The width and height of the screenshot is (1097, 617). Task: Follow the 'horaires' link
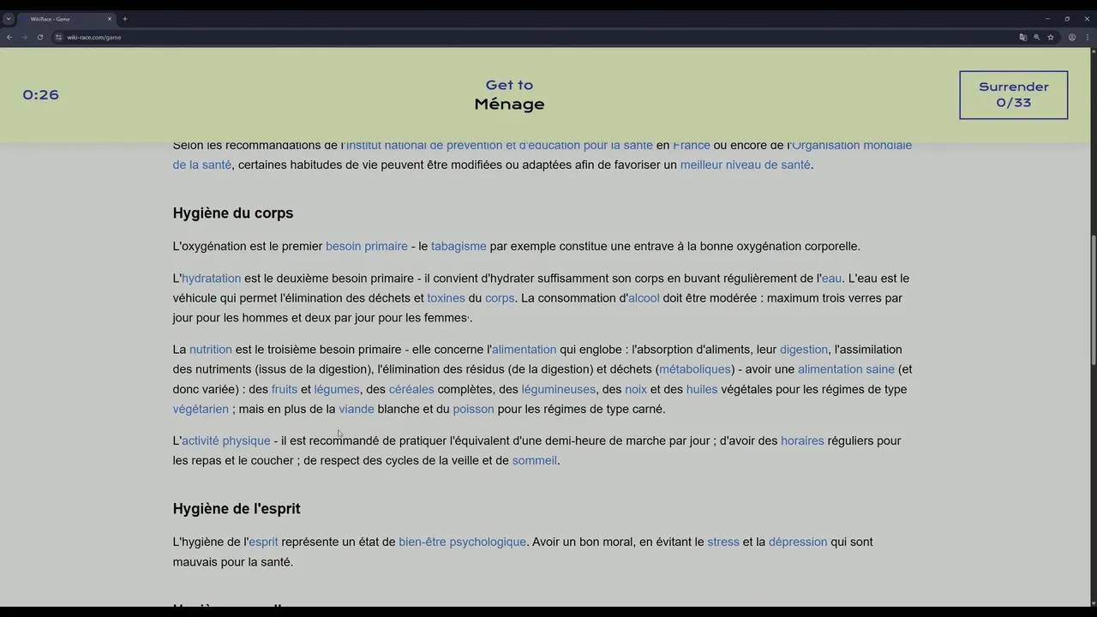pyautogui.click(x=802, y=440)
